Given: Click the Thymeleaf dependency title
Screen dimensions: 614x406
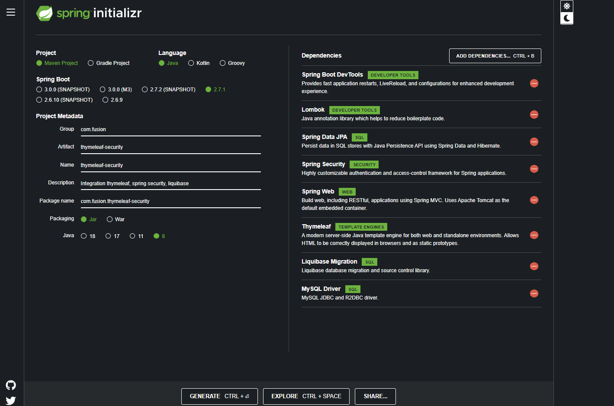Looking at the screenshot, I should point(316,227).
